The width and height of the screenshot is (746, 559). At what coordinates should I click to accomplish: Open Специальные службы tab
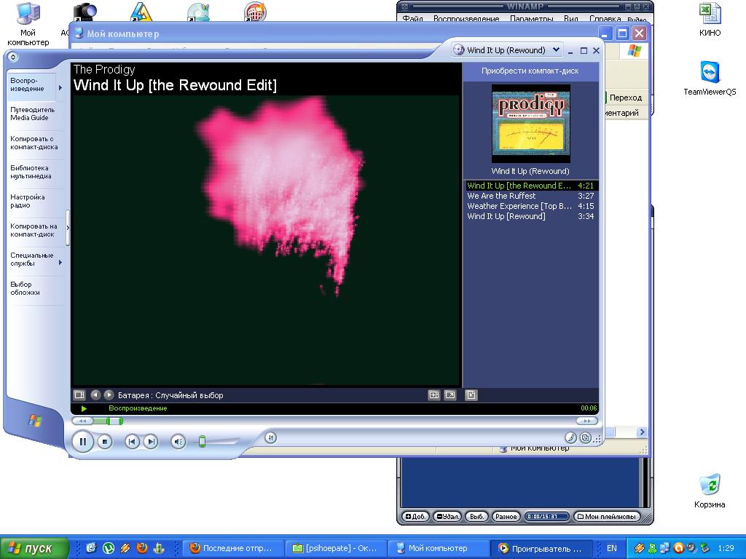tap(32, 259)
